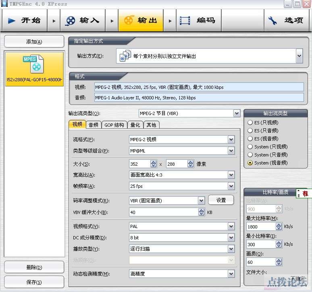Click the 最大比特率 stepper arrows
This screenshot has width=312, height=292.
pyautogui.click(x=279, y=226)
